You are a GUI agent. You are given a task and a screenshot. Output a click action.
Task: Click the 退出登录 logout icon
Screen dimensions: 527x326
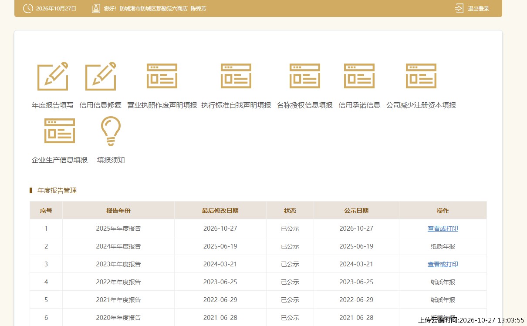[x=459, y=8]
